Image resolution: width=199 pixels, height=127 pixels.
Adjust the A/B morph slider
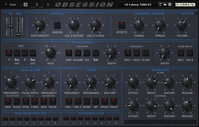(x=37, y=5)
